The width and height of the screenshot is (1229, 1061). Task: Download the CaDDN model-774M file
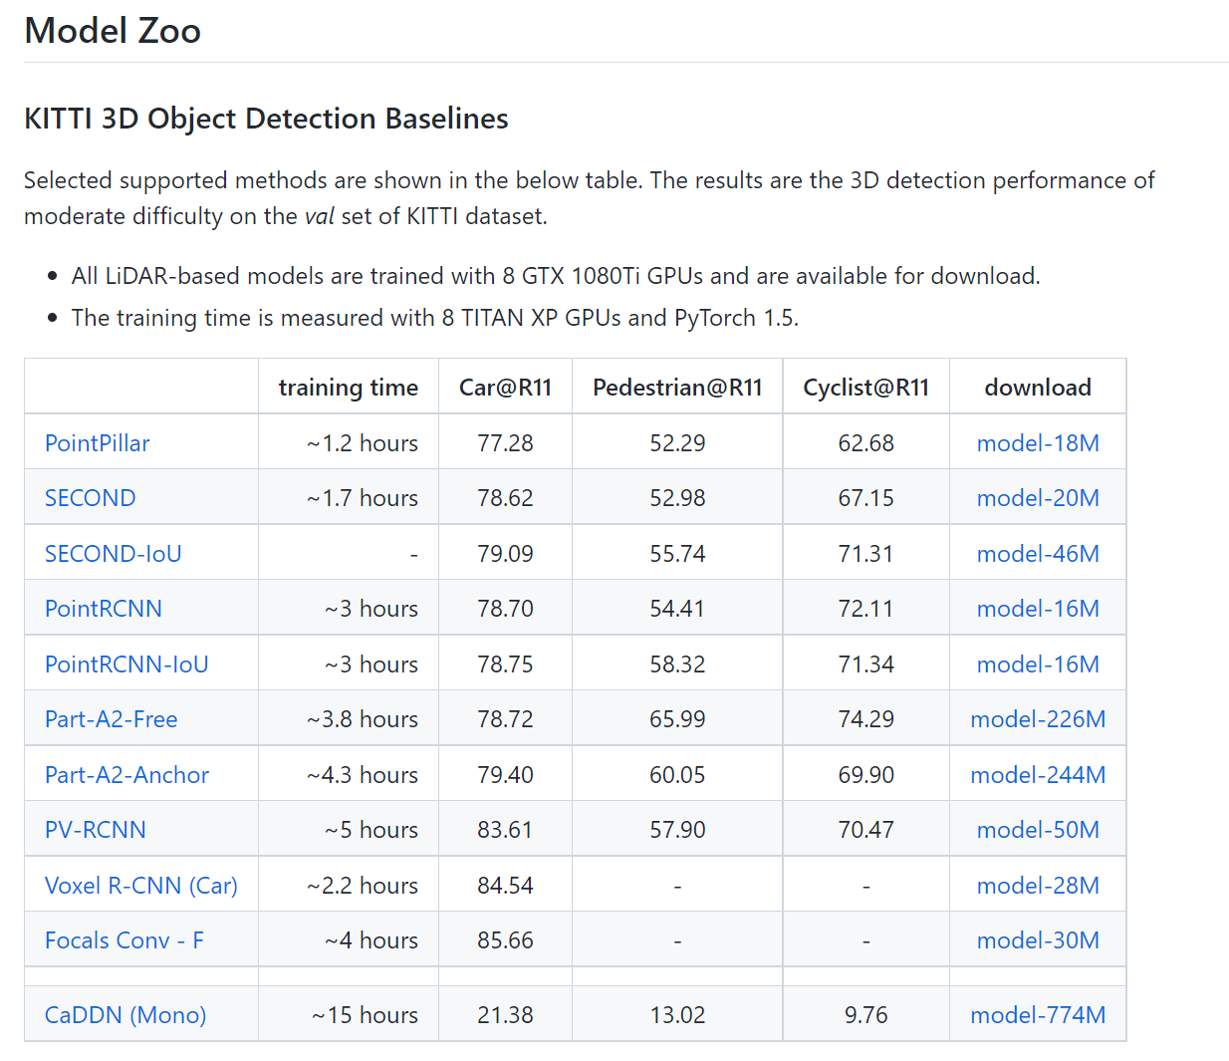coord(1038,1015)
